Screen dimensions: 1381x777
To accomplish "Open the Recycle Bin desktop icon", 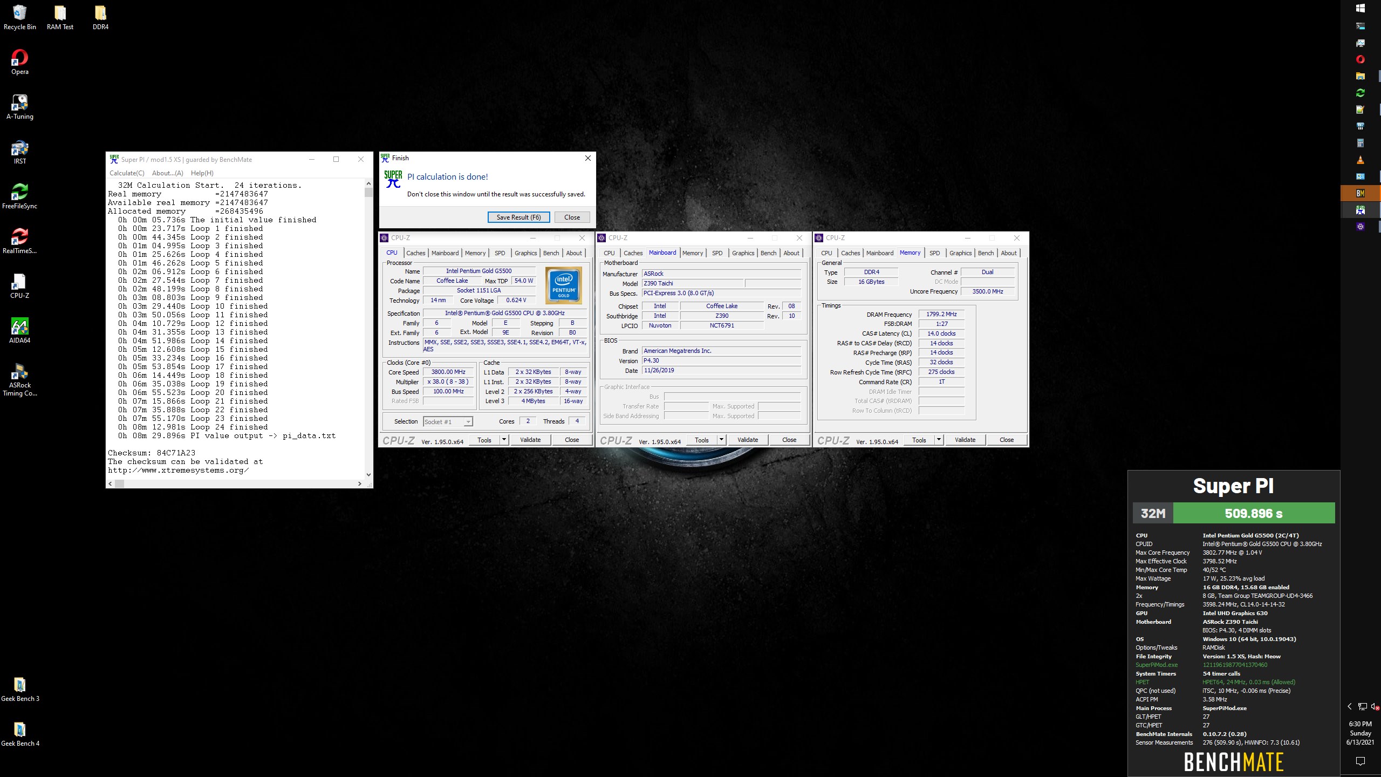I will pos(19,17).
